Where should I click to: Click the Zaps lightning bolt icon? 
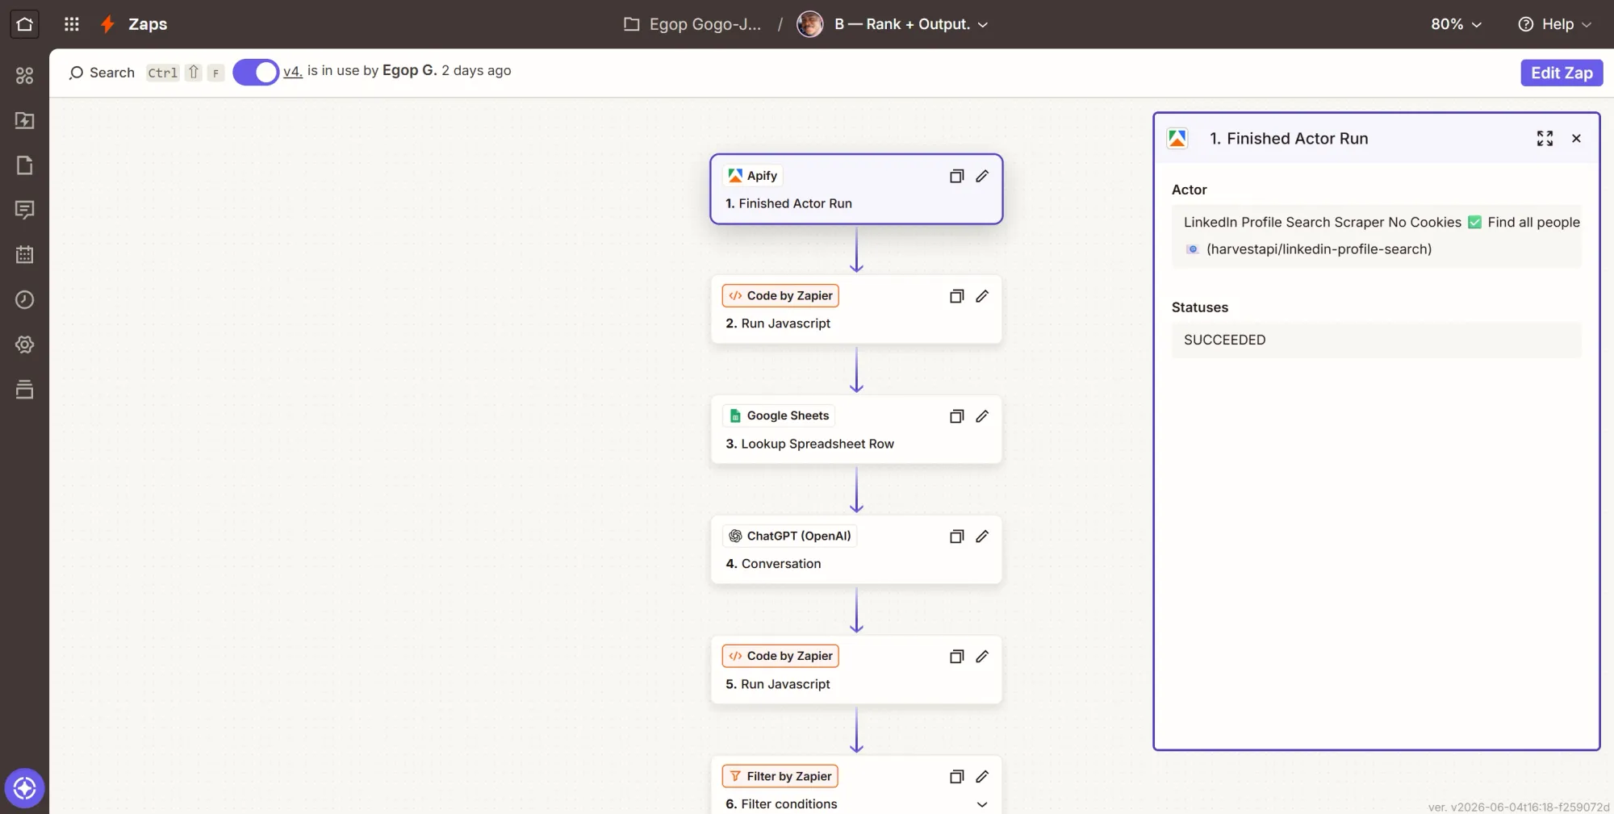point(107,24)
